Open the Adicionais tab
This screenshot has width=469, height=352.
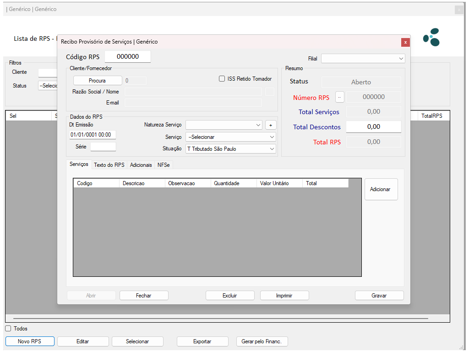[141, 165]
